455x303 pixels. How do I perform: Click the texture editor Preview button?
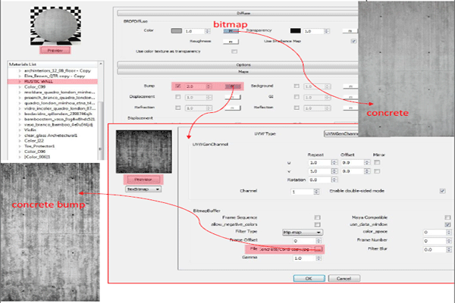[143, 180]
